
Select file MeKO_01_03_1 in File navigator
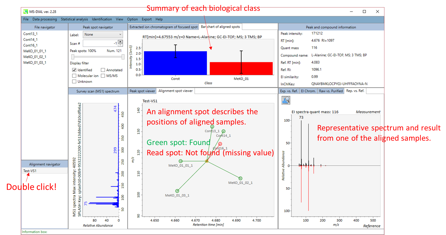click(35, 63)
